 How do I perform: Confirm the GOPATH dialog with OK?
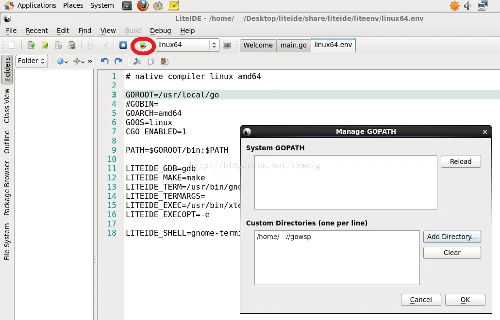(x=465, y=300)
